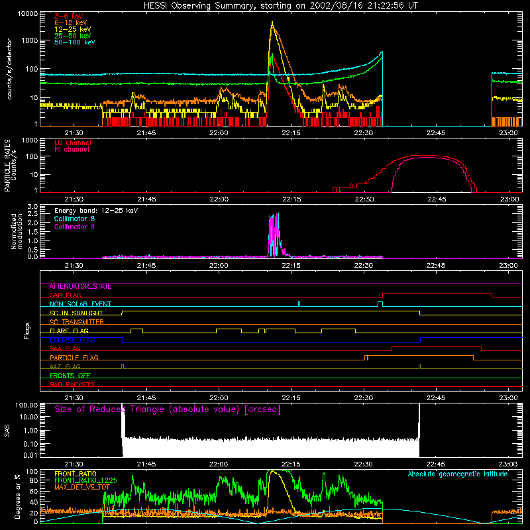
Task: Click the Normalized modulation axis label
Action: point(17,231)
